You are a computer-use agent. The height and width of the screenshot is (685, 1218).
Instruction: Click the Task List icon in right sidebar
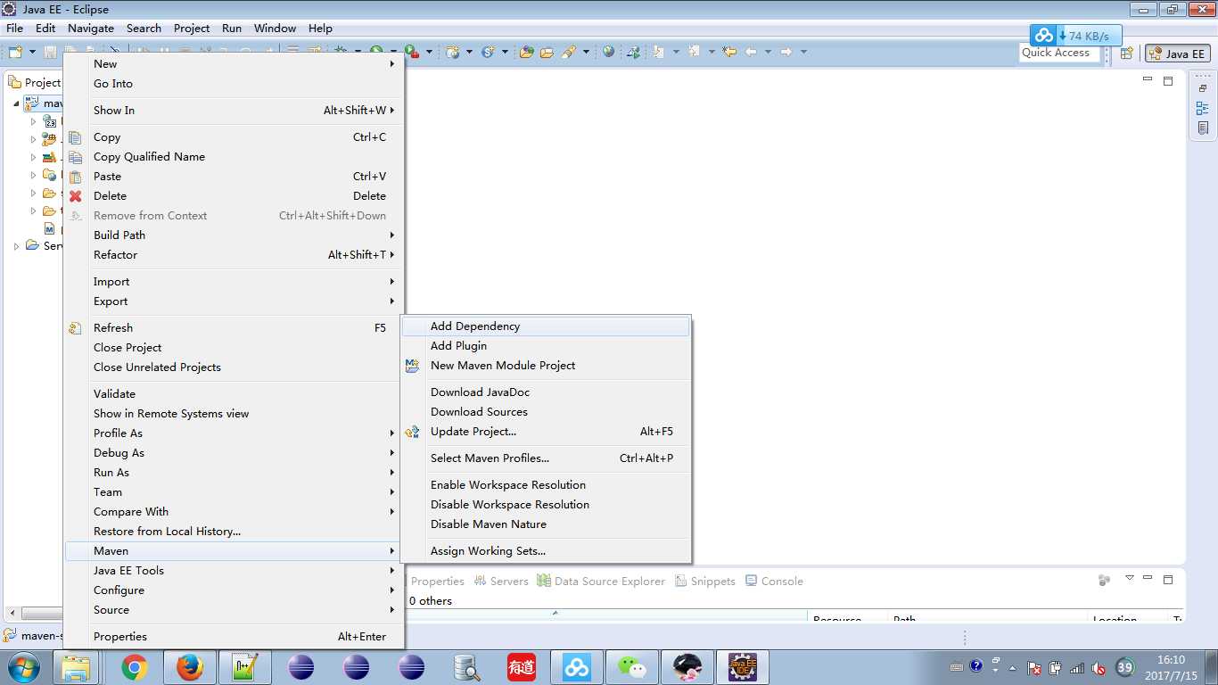point(1203,128)
